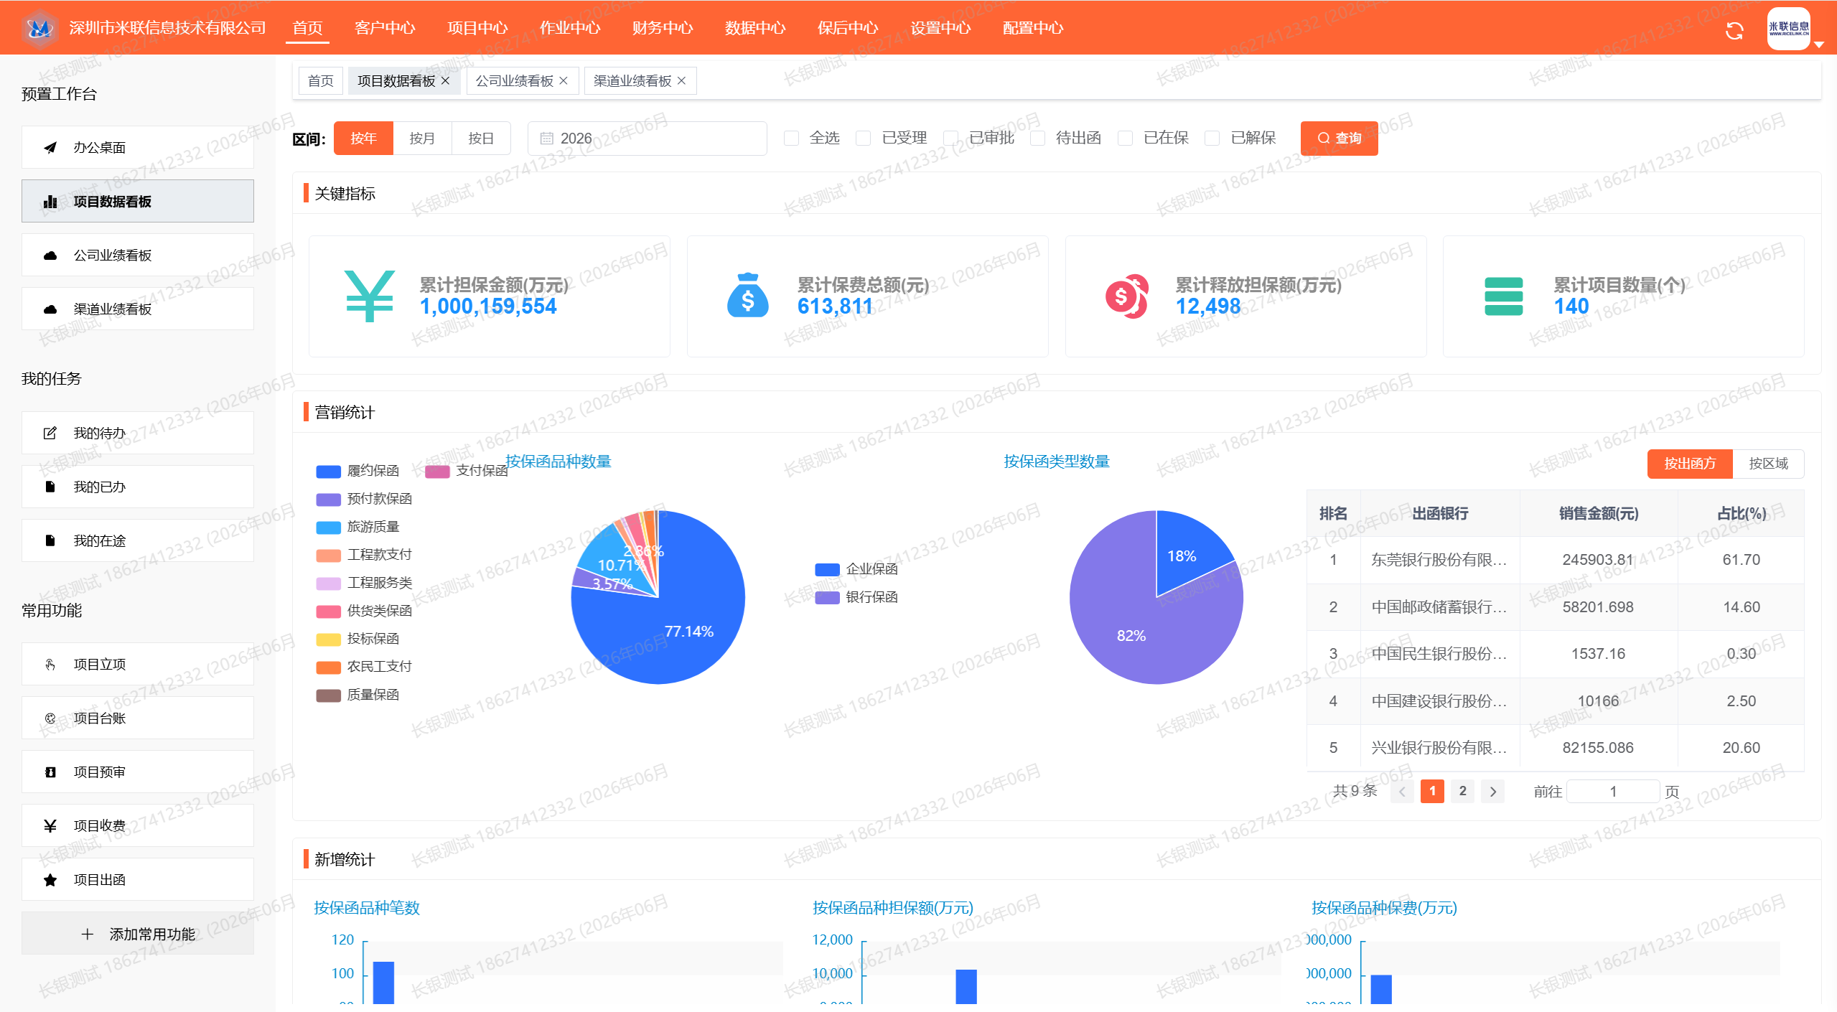Click the 项目收费 yen icon

pyautogui.click(x=50, y=826)
